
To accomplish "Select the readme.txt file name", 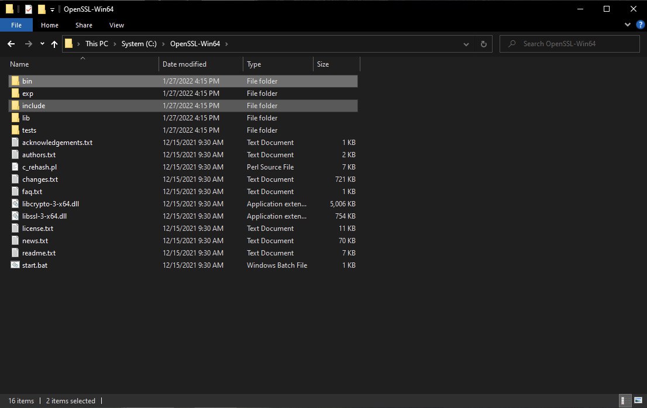I will point(39,253).
